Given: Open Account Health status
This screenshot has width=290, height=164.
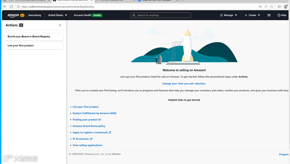Looking at the screenshot, I should [x=82, y=15].
